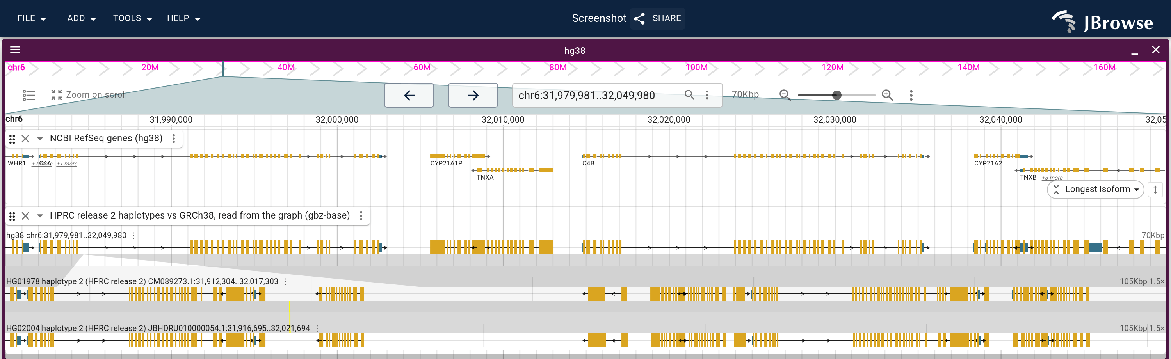
Task: Grab the HPRC release 2 track drag handle
Action: tap(12, 216)
